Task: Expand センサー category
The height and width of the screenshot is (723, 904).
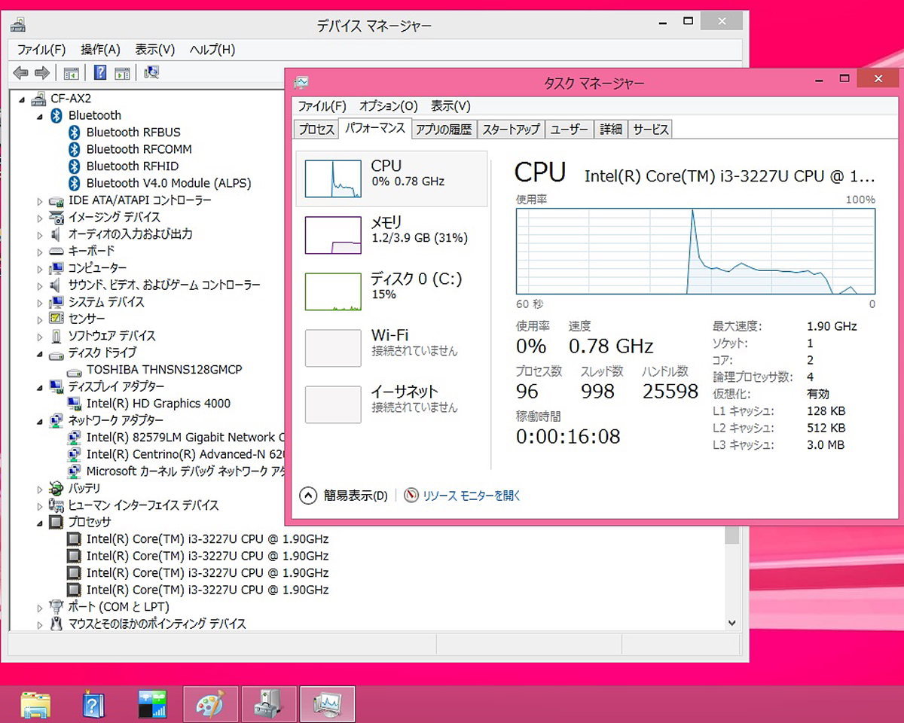Action: 40,319
